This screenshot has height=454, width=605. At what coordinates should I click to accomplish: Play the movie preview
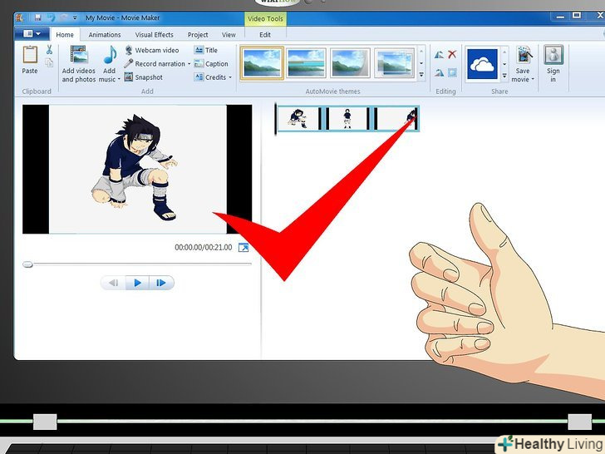click(x=137, y=283)
